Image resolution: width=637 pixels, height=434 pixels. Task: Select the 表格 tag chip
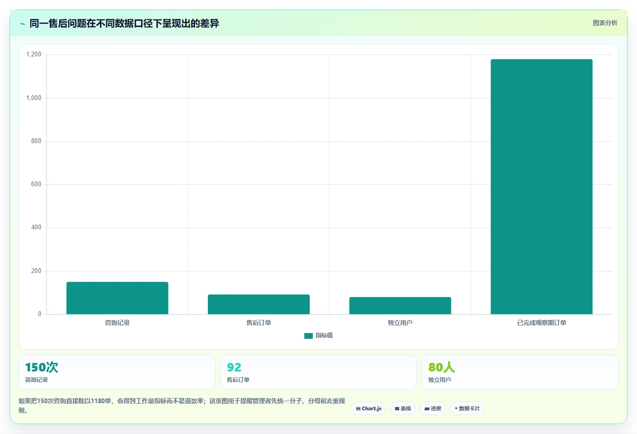tap(403, 408)
